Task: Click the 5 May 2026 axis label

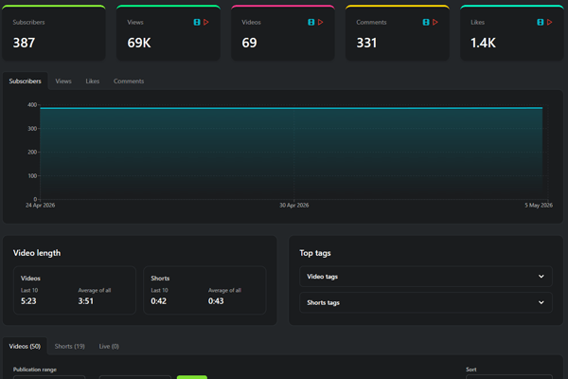Action: [x=539, y=206]
